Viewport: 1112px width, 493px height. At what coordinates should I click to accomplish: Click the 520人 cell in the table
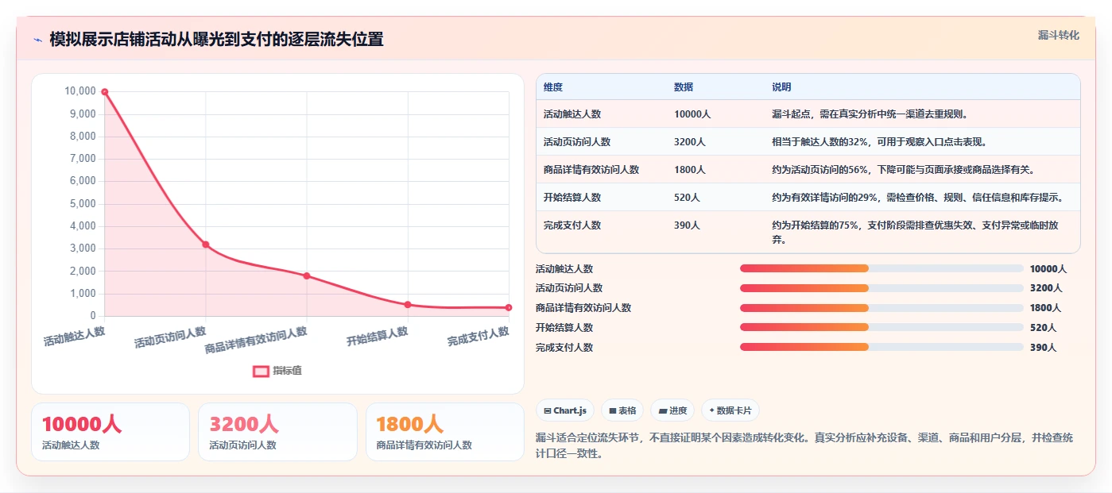(687, 198)
